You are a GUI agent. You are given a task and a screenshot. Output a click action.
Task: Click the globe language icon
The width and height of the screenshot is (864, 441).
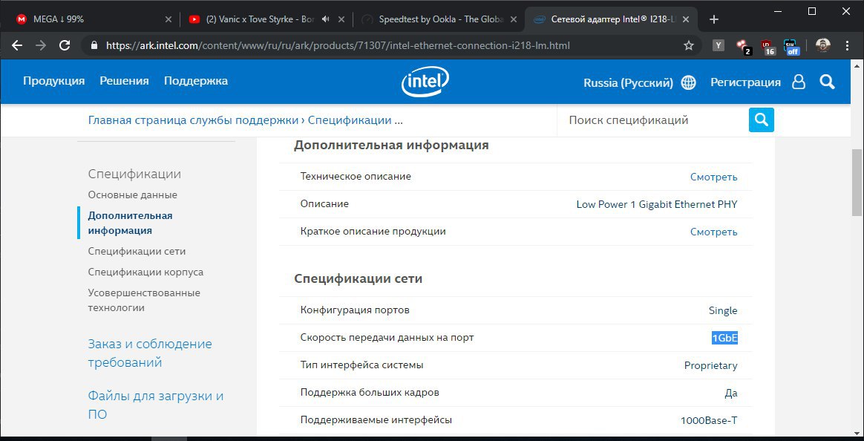pyautogui.click(x=688, y=82)
